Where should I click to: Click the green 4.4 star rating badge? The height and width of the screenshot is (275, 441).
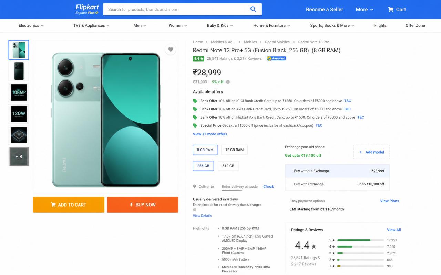tap(198, 59)
